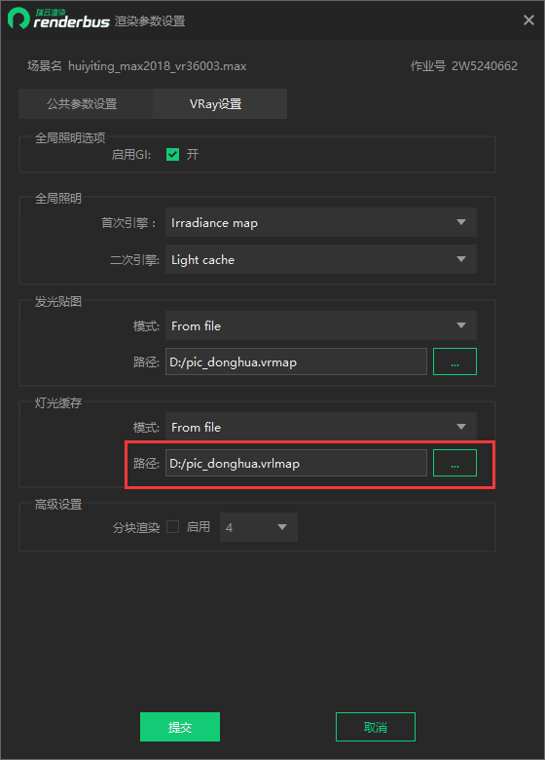Click the D:/pic_donghua.vrmap path field
Image resolution: width=545 pixels, height=760 pixels.
click(x=296, y=361)
